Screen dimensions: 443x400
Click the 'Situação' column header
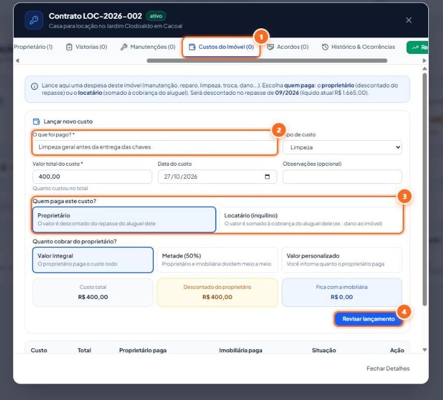click(324, 350)
